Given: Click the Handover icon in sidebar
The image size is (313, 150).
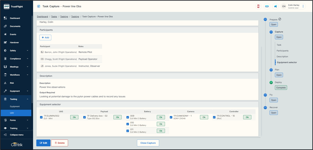Looking at the screenshot, I should point(5,43).
